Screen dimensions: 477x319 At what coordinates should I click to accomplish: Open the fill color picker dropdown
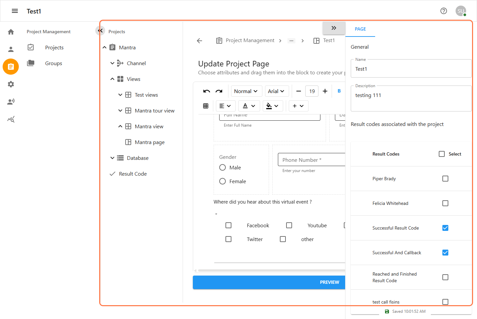272,106
